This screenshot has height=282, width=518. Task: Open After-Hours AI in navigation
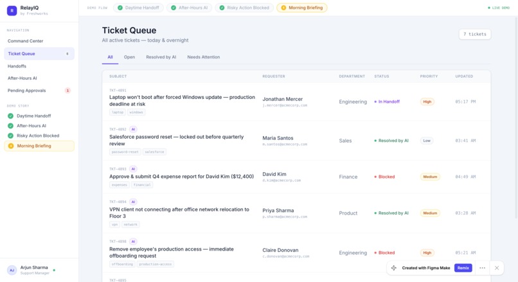click(39, 78)
